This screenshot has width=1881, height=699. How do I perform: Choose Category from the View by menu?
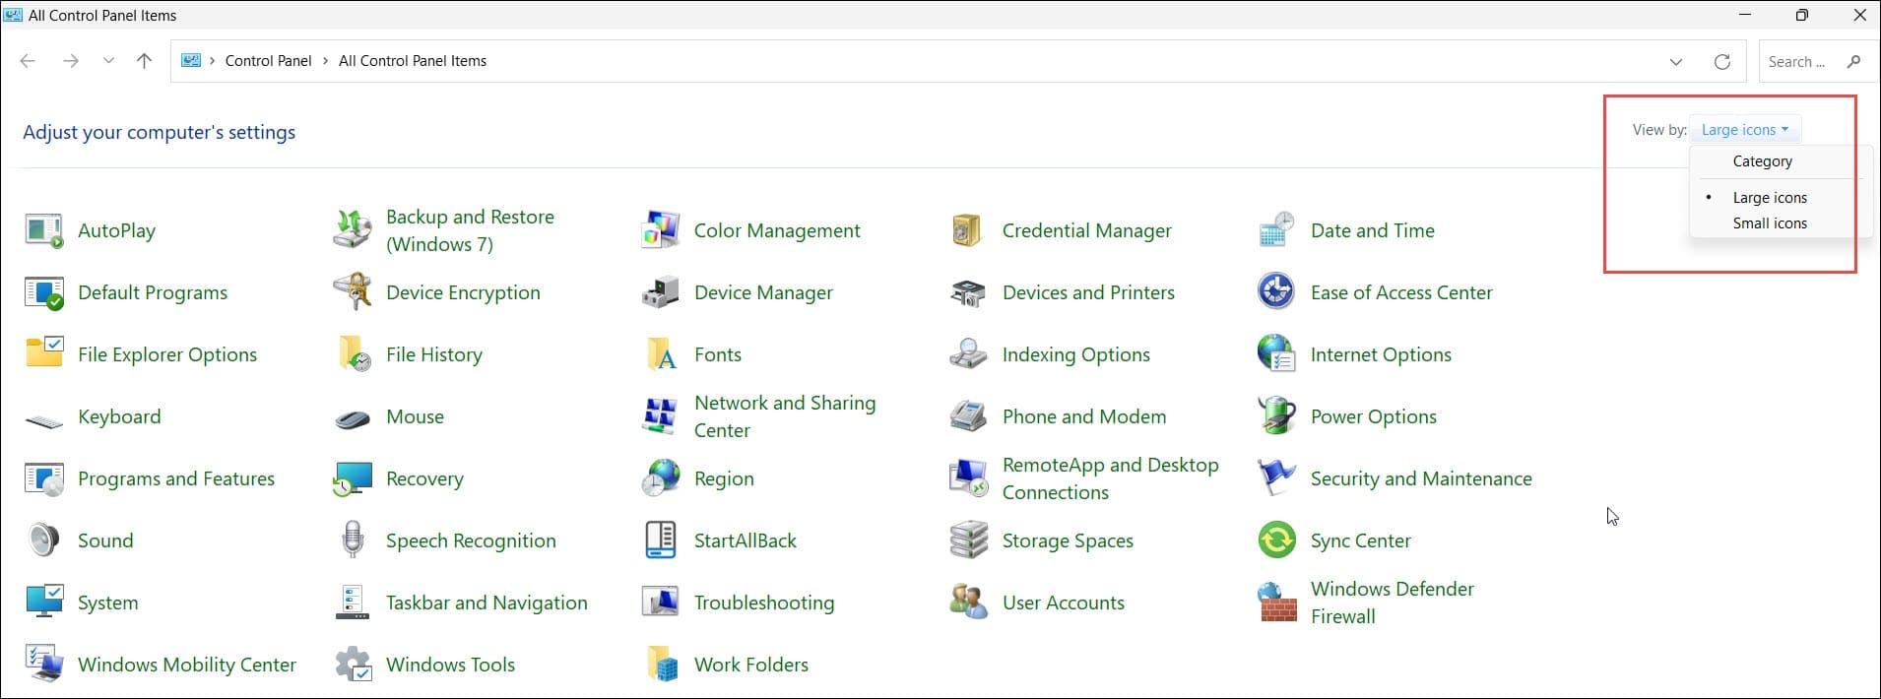[1762, 161]
